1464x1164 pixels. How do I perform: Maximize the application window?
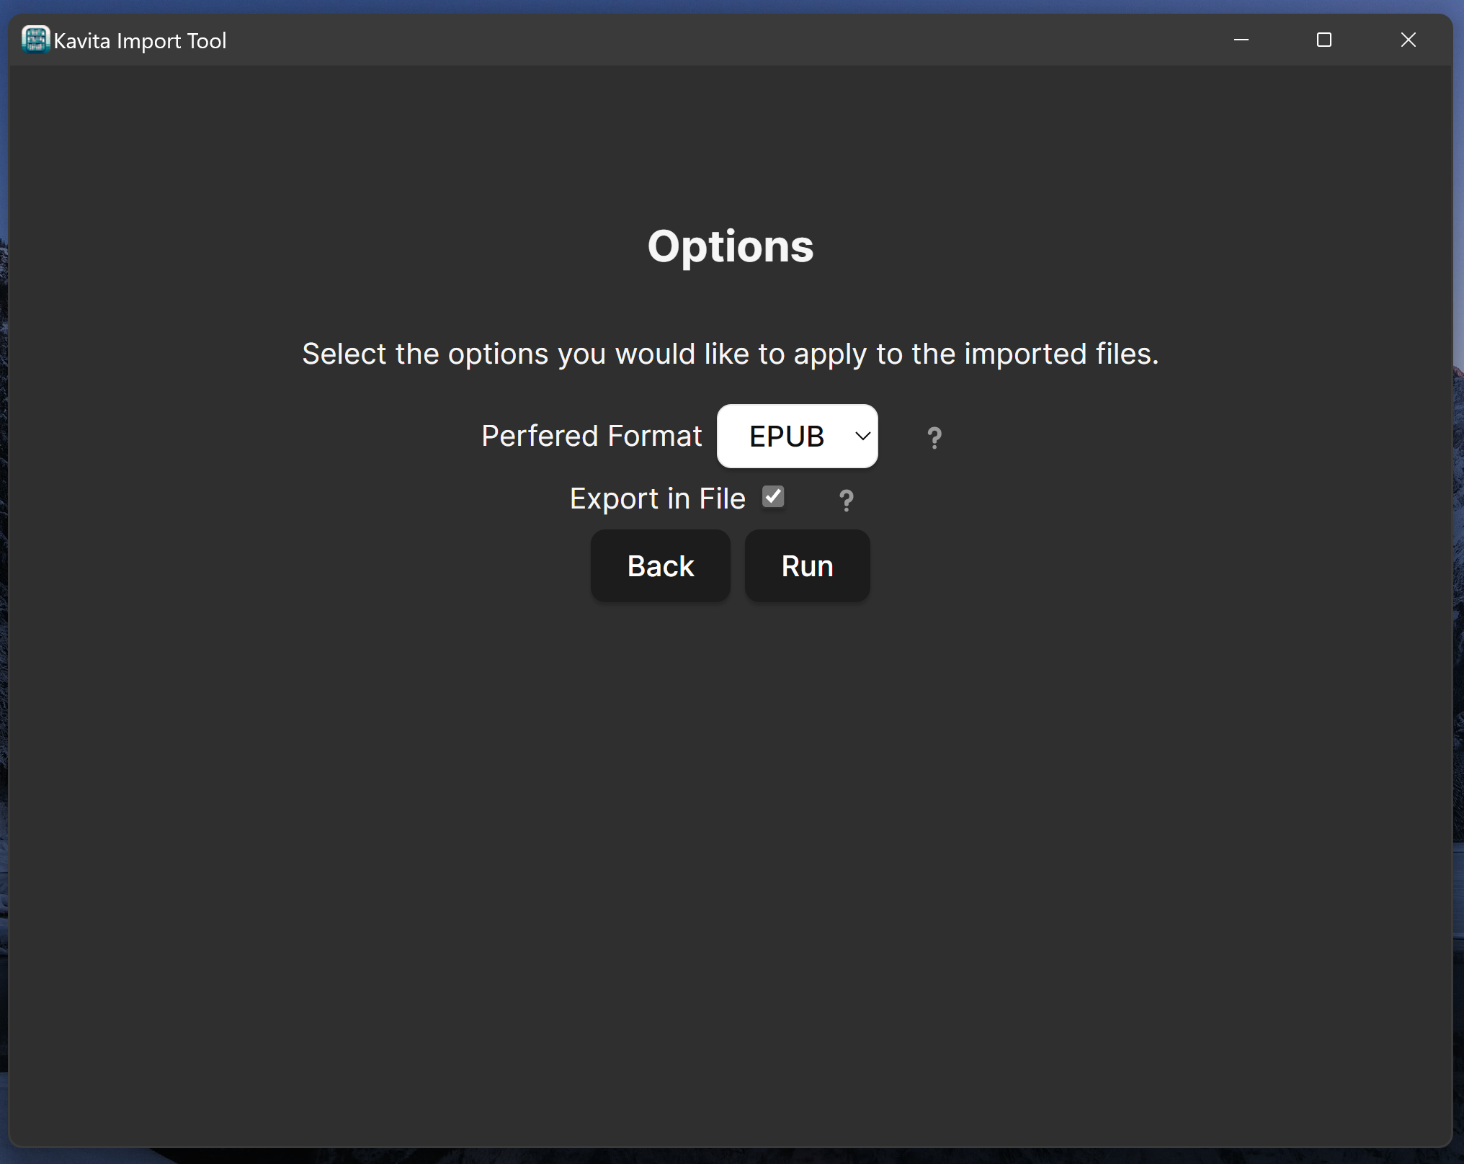[1324, 40]
